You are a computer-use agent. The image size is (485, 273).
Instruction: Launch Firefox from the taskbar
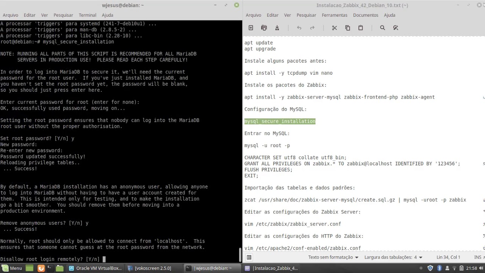[41, 268]
